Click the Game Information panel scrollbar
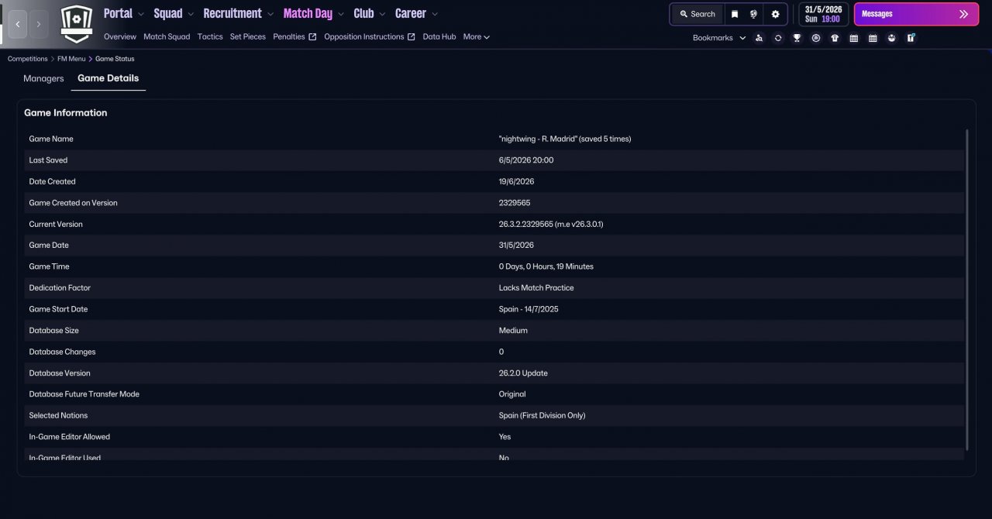Screen dimensions: 992x519 (x=966, y=290)
